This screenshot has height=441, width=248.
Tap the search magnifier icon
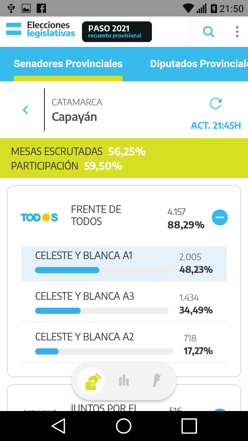[x=209, y=32]
